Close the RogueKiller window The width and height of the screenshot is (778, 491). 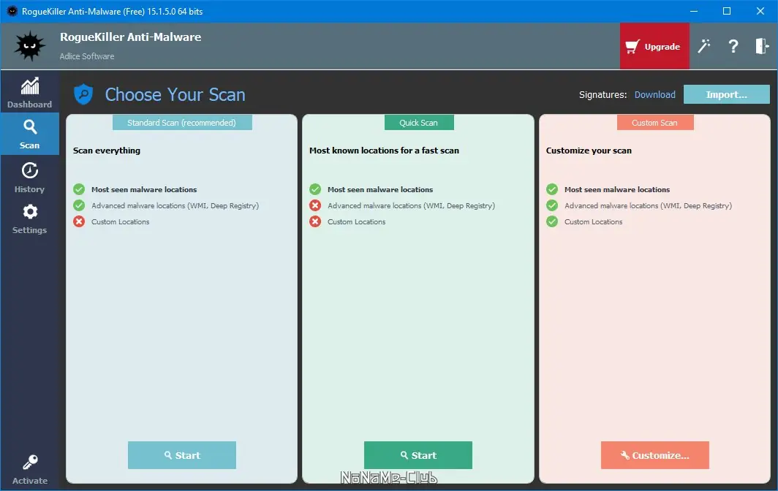click(760, 11)
